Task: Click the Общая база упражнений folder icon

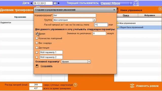Action: [x=118, y=27]
